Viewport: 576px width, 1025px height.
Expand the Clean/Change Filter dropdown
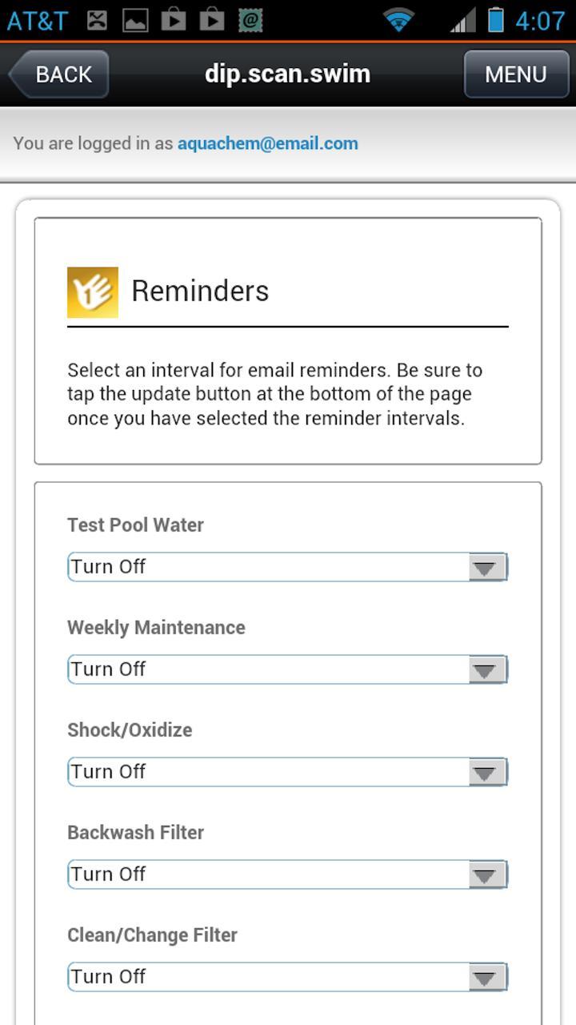[x=287, y=977]
